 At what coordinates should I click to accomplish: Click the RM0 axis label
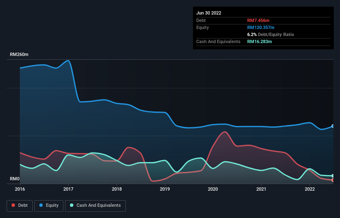click(15, 179)
